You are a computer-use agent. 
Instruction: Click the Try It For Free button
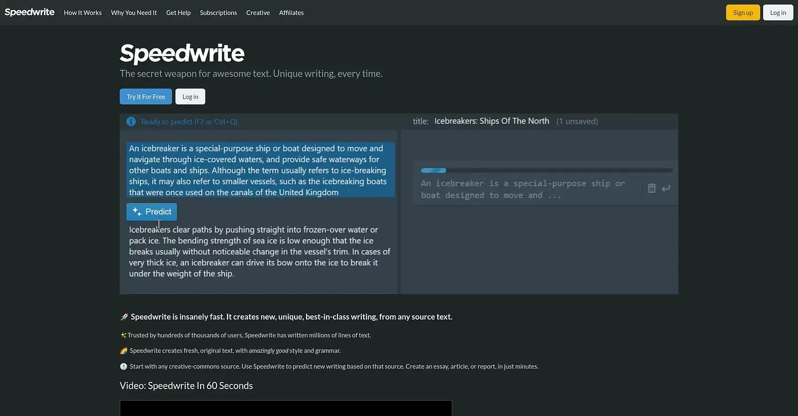tap(146, 96)
